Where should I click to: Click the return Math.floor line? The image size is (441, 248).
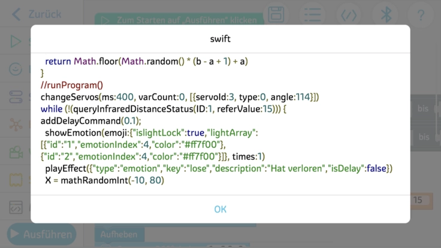point(146,61)
